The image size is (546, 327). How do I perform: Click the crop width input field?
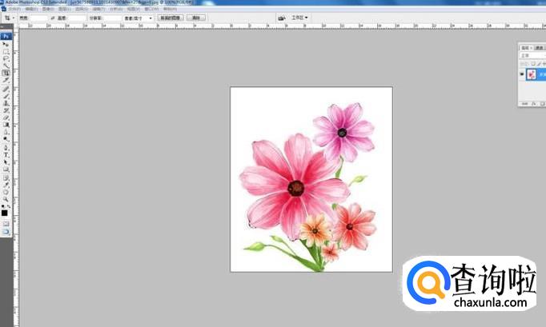click(x=38, y=18)
